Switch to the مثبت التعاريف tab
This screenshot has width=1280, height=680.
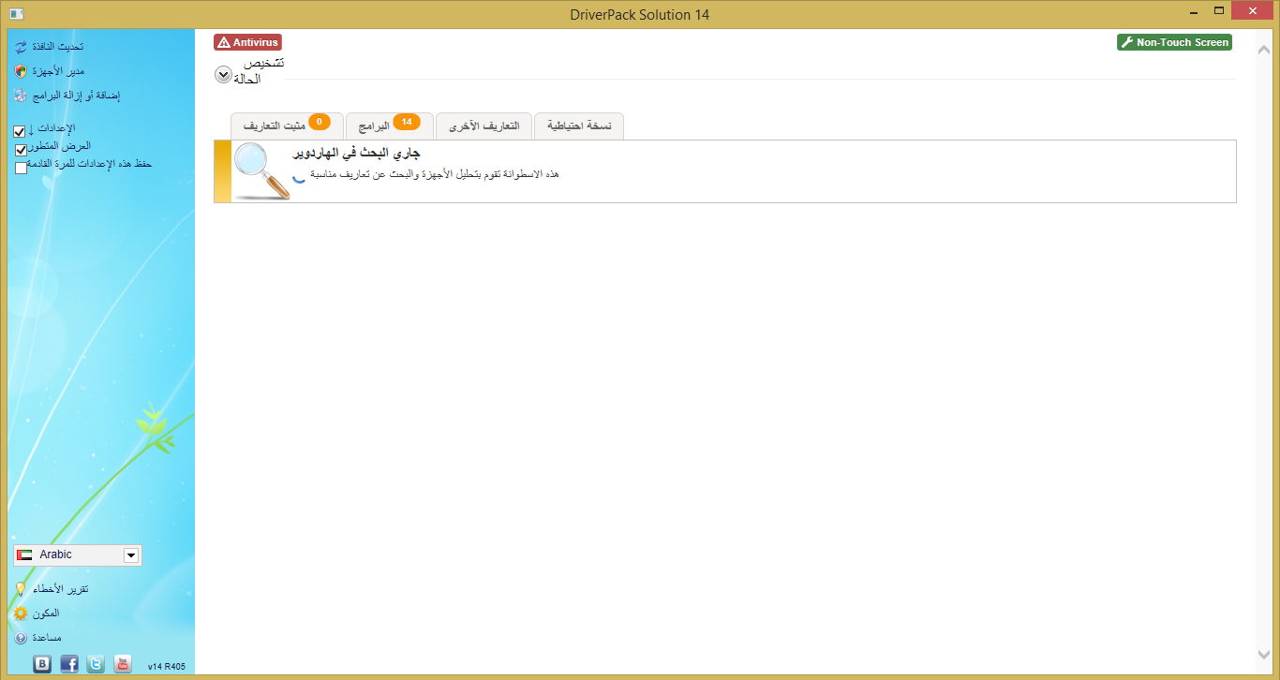[x=287, y=125]
